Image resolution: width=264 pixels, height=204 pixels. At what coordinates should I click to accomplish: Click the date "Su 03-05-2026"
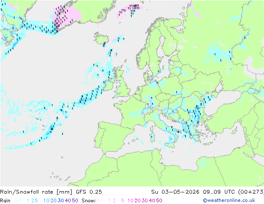(x=175, y=192)
